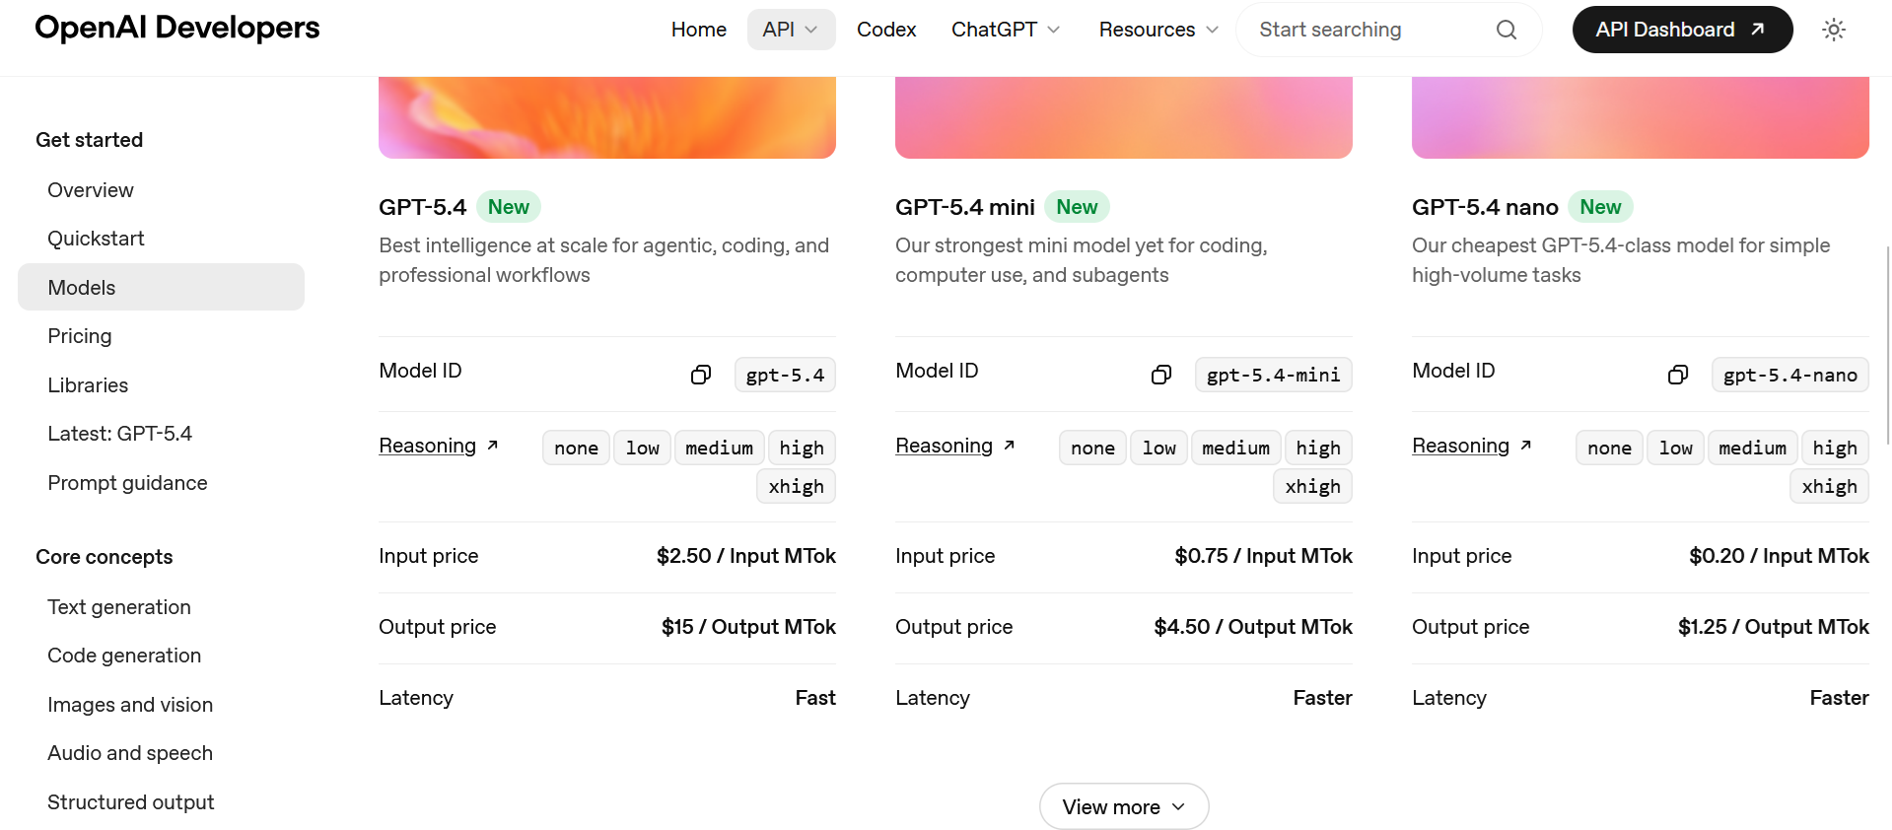1892x830 pixels.
Task: Copy the gpt-5.4-nano model ID
Action: coord(1678,375)
